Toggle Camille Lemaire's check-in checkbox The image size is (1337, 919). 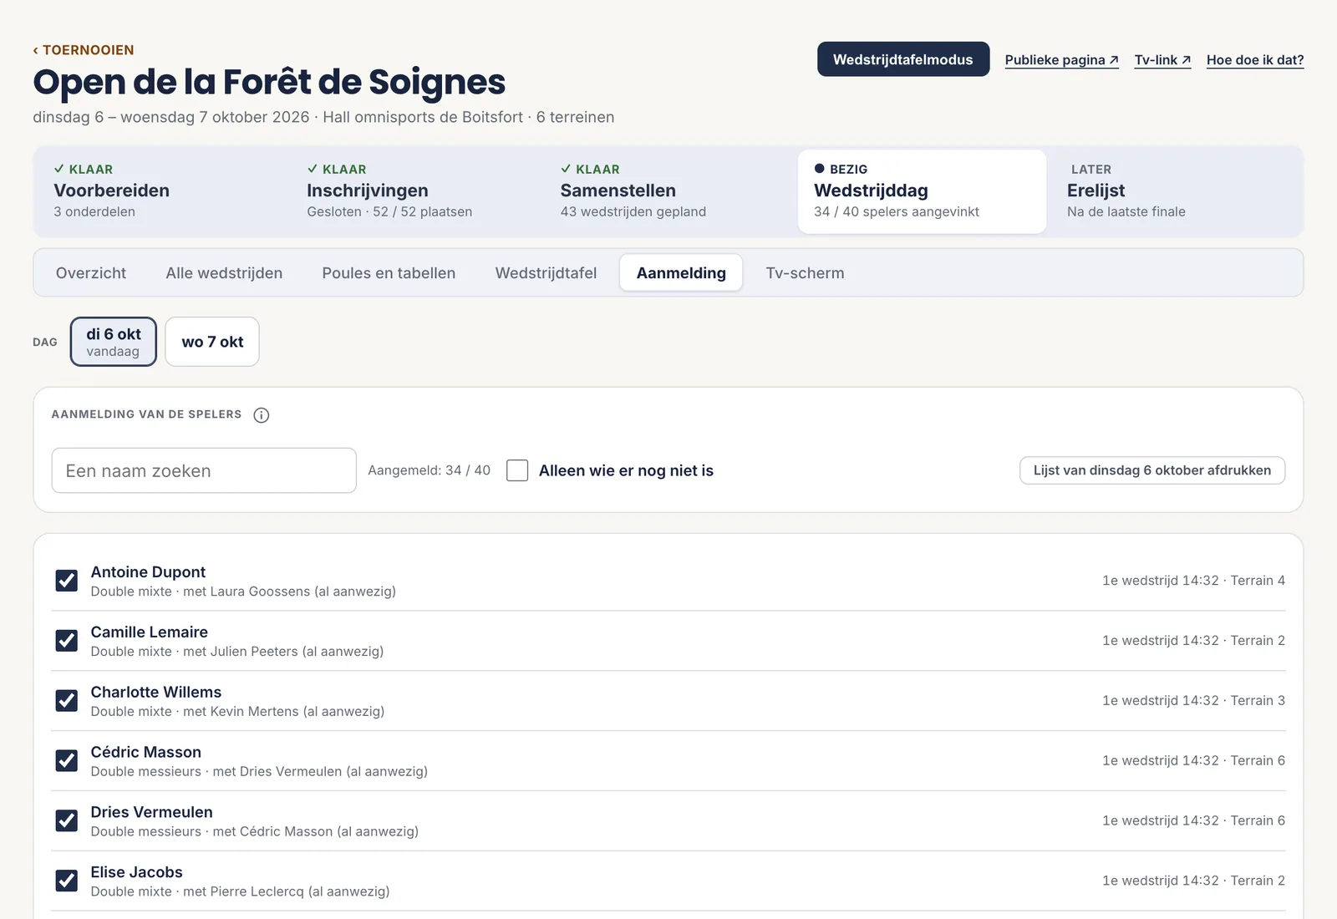click(67, 641)
